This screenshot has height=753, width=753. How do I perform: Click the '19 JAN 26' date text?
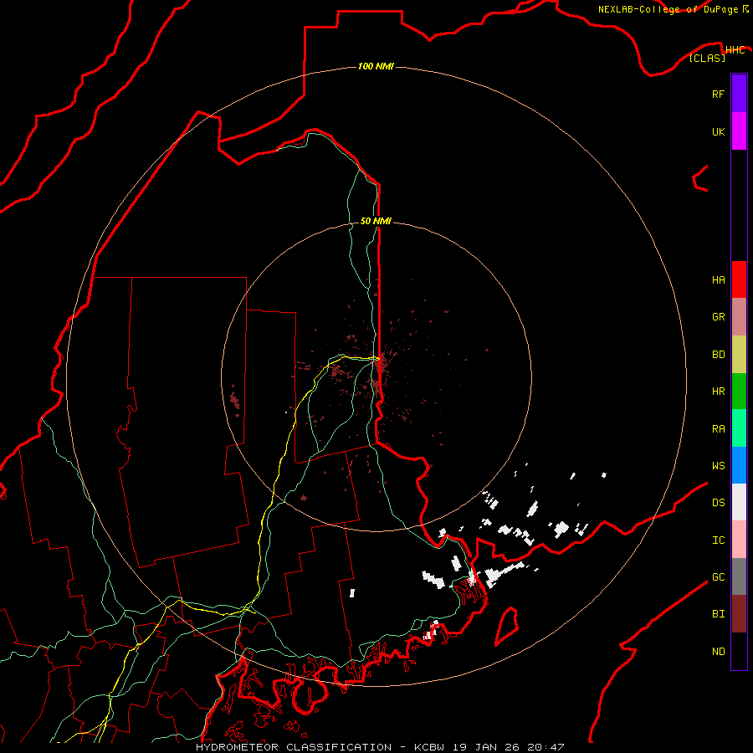click(x=486, y=747)
